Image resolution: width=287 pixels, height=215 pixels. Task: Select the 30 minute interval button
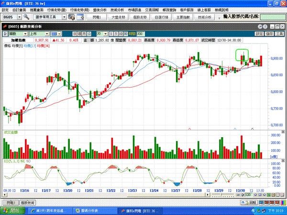(x=125, y=33)
